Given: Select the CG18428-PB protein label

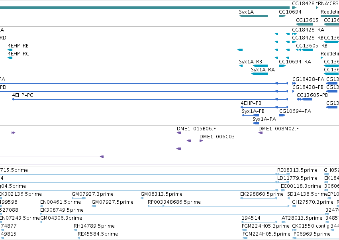Looking at the screenshot, I should click(x=308, y=87).
